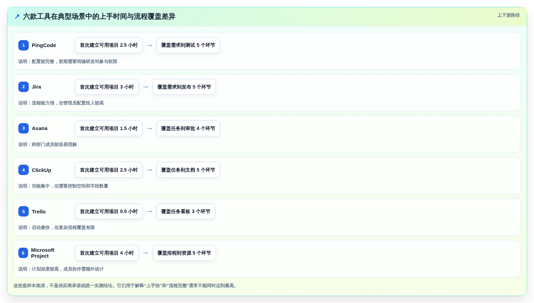Click the footer disclaimer starting 这些是样本推演
Image resolution: width=534 pixels, height=303 pixels.
click(x=126, y=286)
